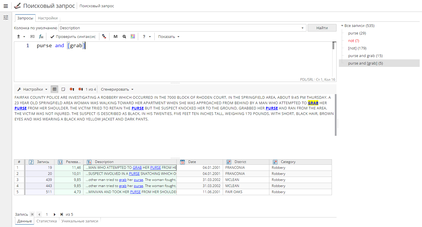Collapse the Все записи (535) tree node

click(342, 25)
